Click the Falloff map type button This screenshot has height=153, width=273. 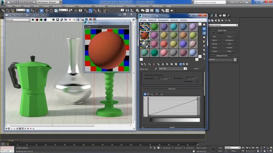coord(196,69)
